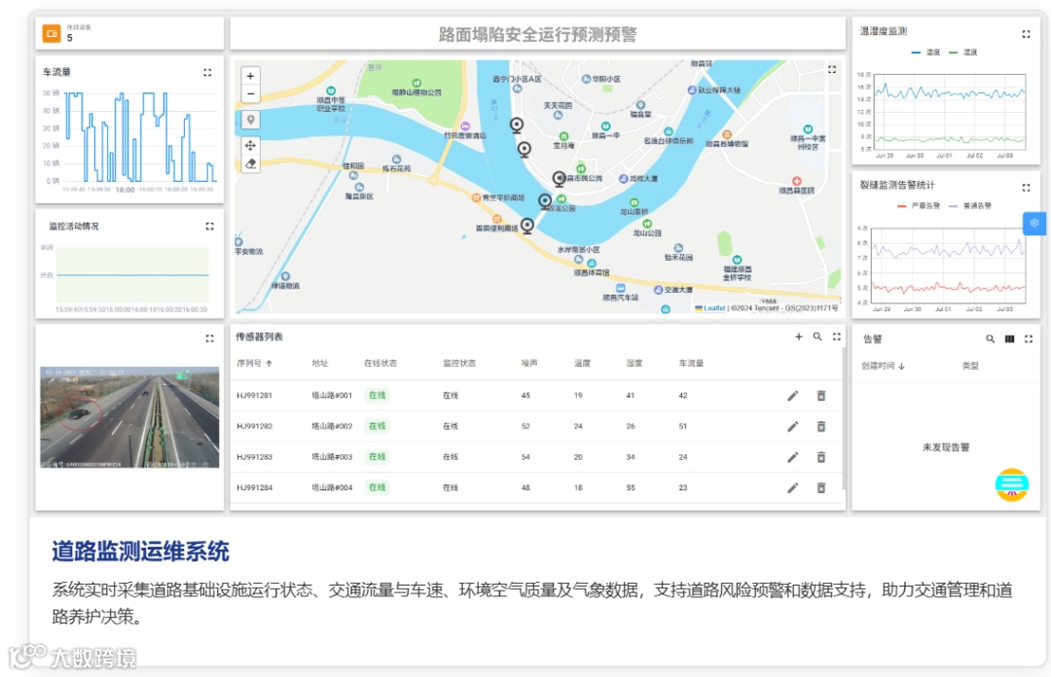Expand the camera video panel to fullscreen
The image size is (1051, 677).
tap(210, 338)
